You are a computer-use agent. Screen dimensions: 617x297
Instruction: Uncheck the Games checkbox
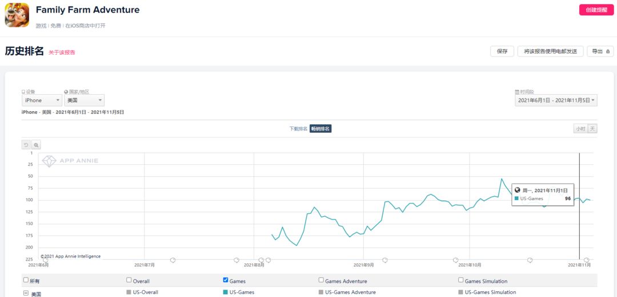[226, 280]
